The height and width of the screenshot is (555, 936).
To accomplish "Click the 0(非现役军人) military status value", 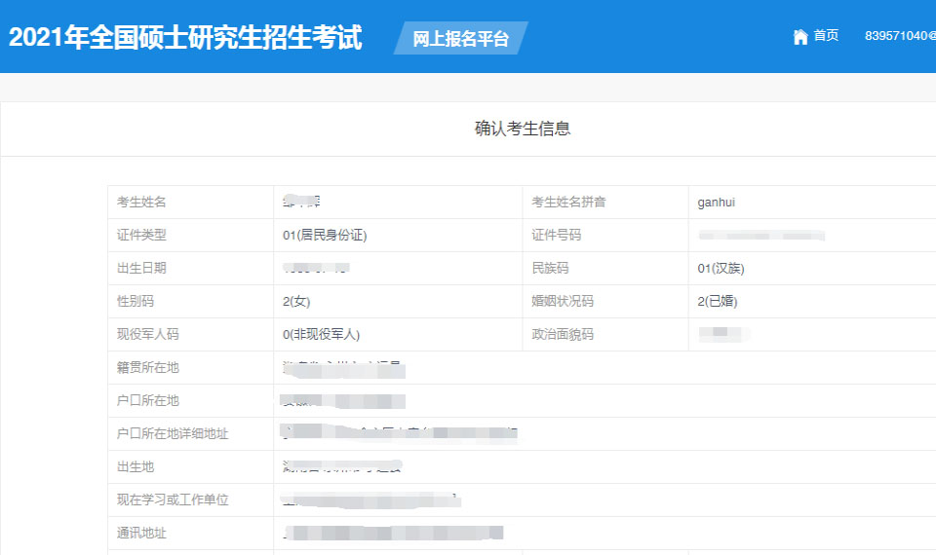I will (322, 335).
